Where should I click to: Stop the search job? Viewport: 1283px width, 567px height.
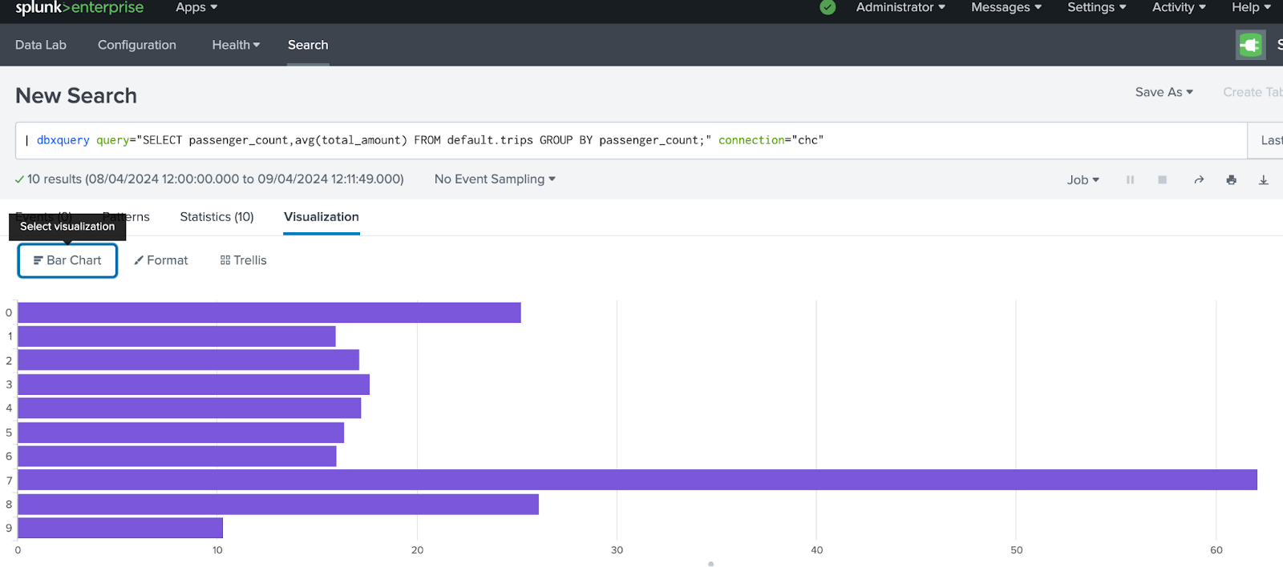(1162, 180)
